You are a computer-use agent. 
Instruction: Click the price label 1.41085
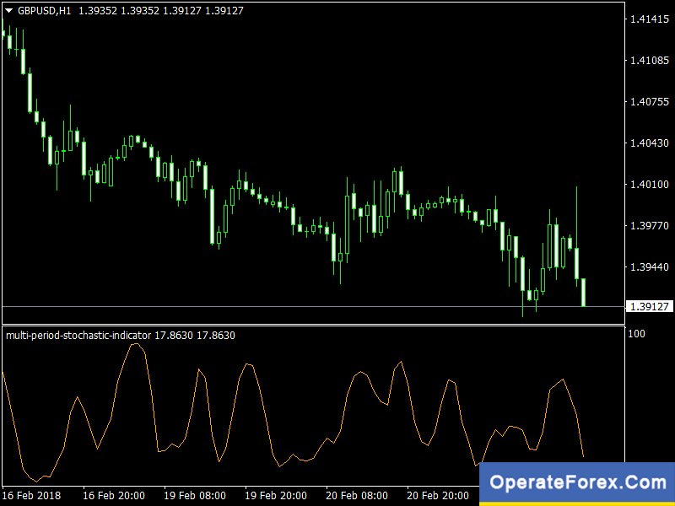point(649,60)
